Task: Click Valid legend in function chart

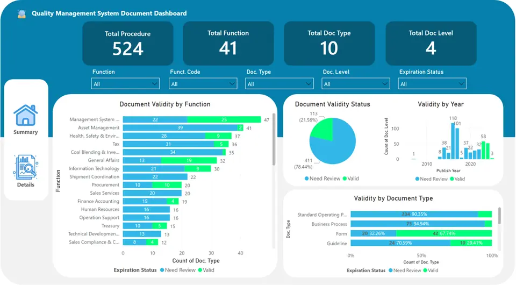Action: tap(206, 270)
